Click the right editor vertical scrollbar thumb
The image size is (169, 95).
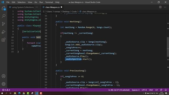click(168, 47)
